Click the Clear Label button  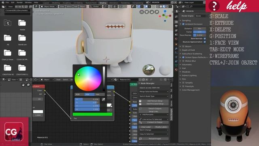146,127
